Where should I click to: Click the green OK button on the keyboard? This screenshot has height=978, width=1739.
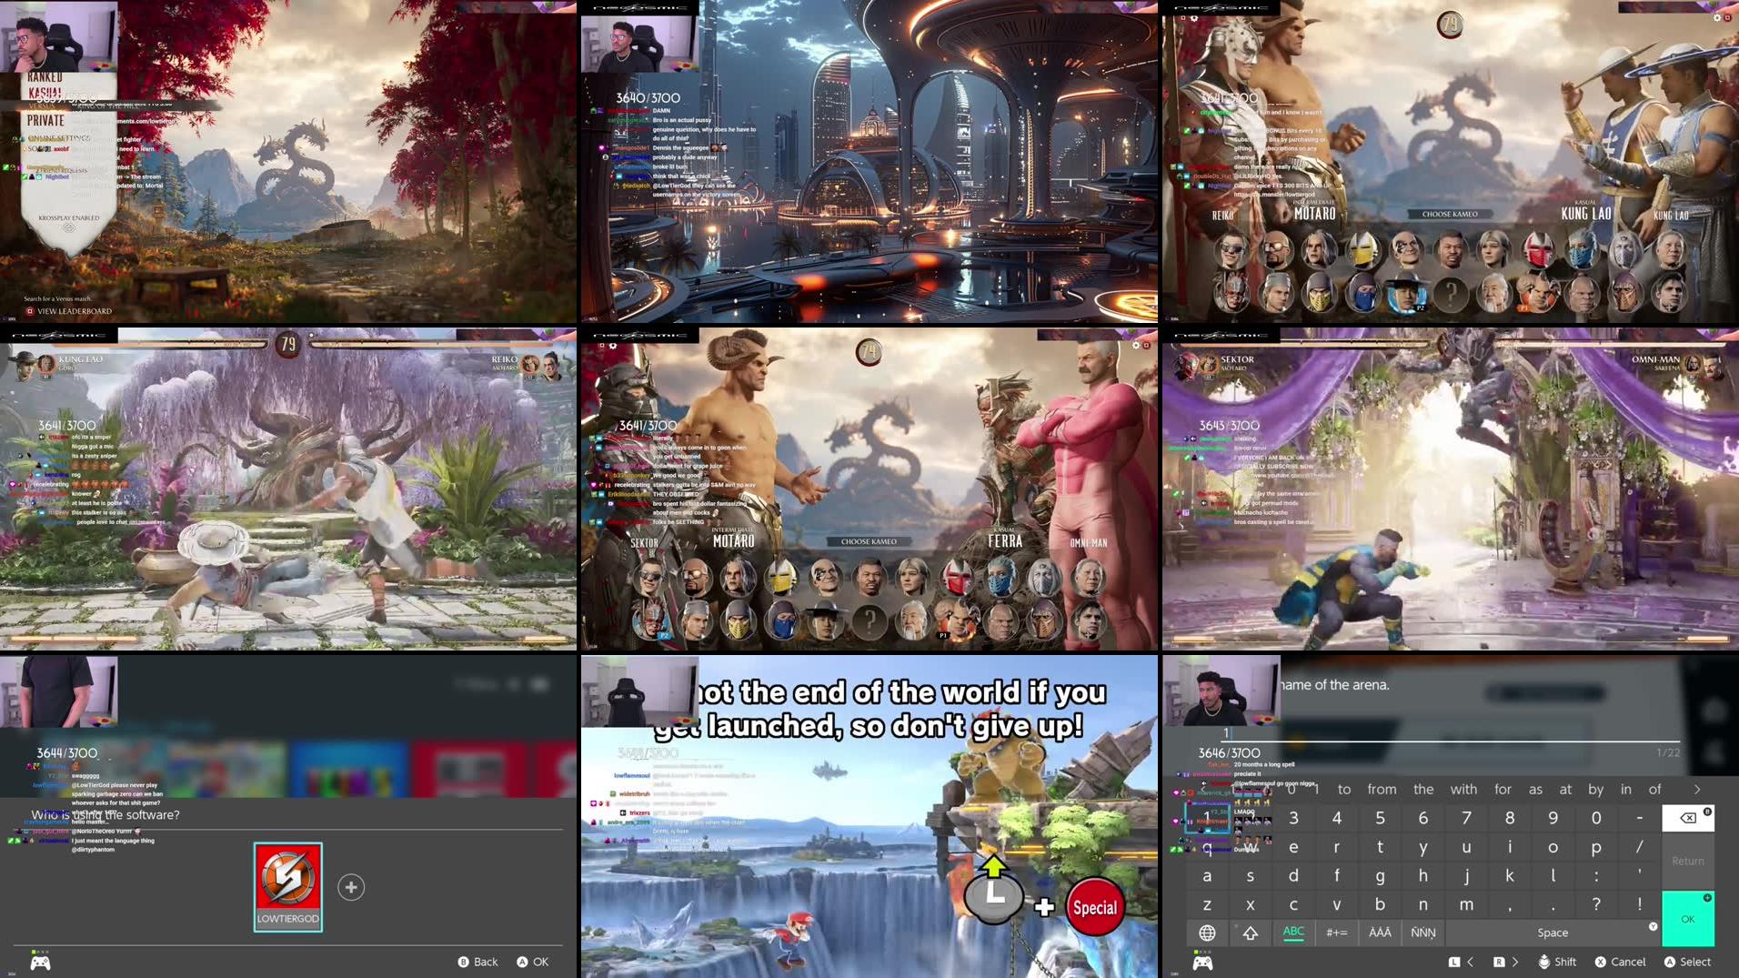[1688, 919]
